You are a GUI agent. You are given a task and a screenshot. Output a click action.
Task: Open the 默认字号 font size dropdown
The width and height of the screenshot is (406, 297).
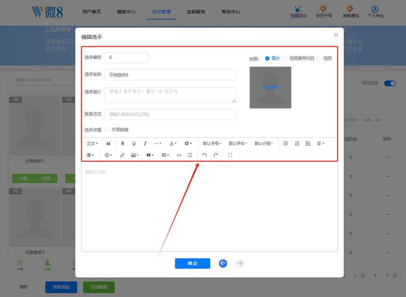pos(212,143)
